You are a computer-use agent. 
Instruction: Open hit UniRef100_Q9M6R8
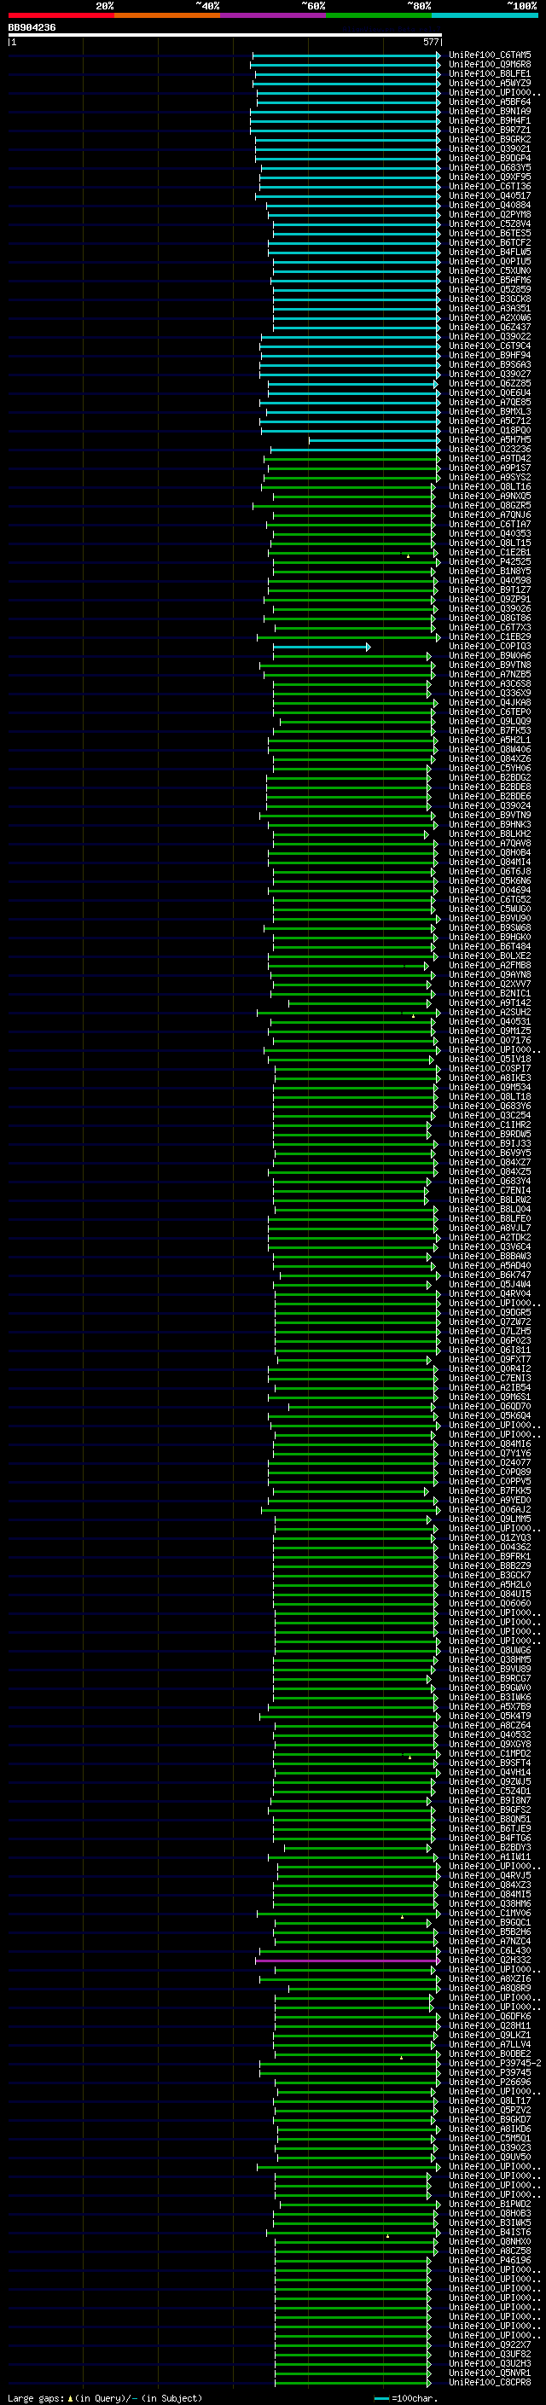click(x=490, y=65)
